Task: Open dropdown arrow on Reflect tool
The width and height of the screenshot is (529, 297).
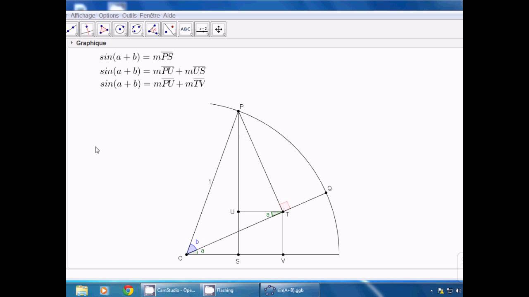Action: [174, 35]
